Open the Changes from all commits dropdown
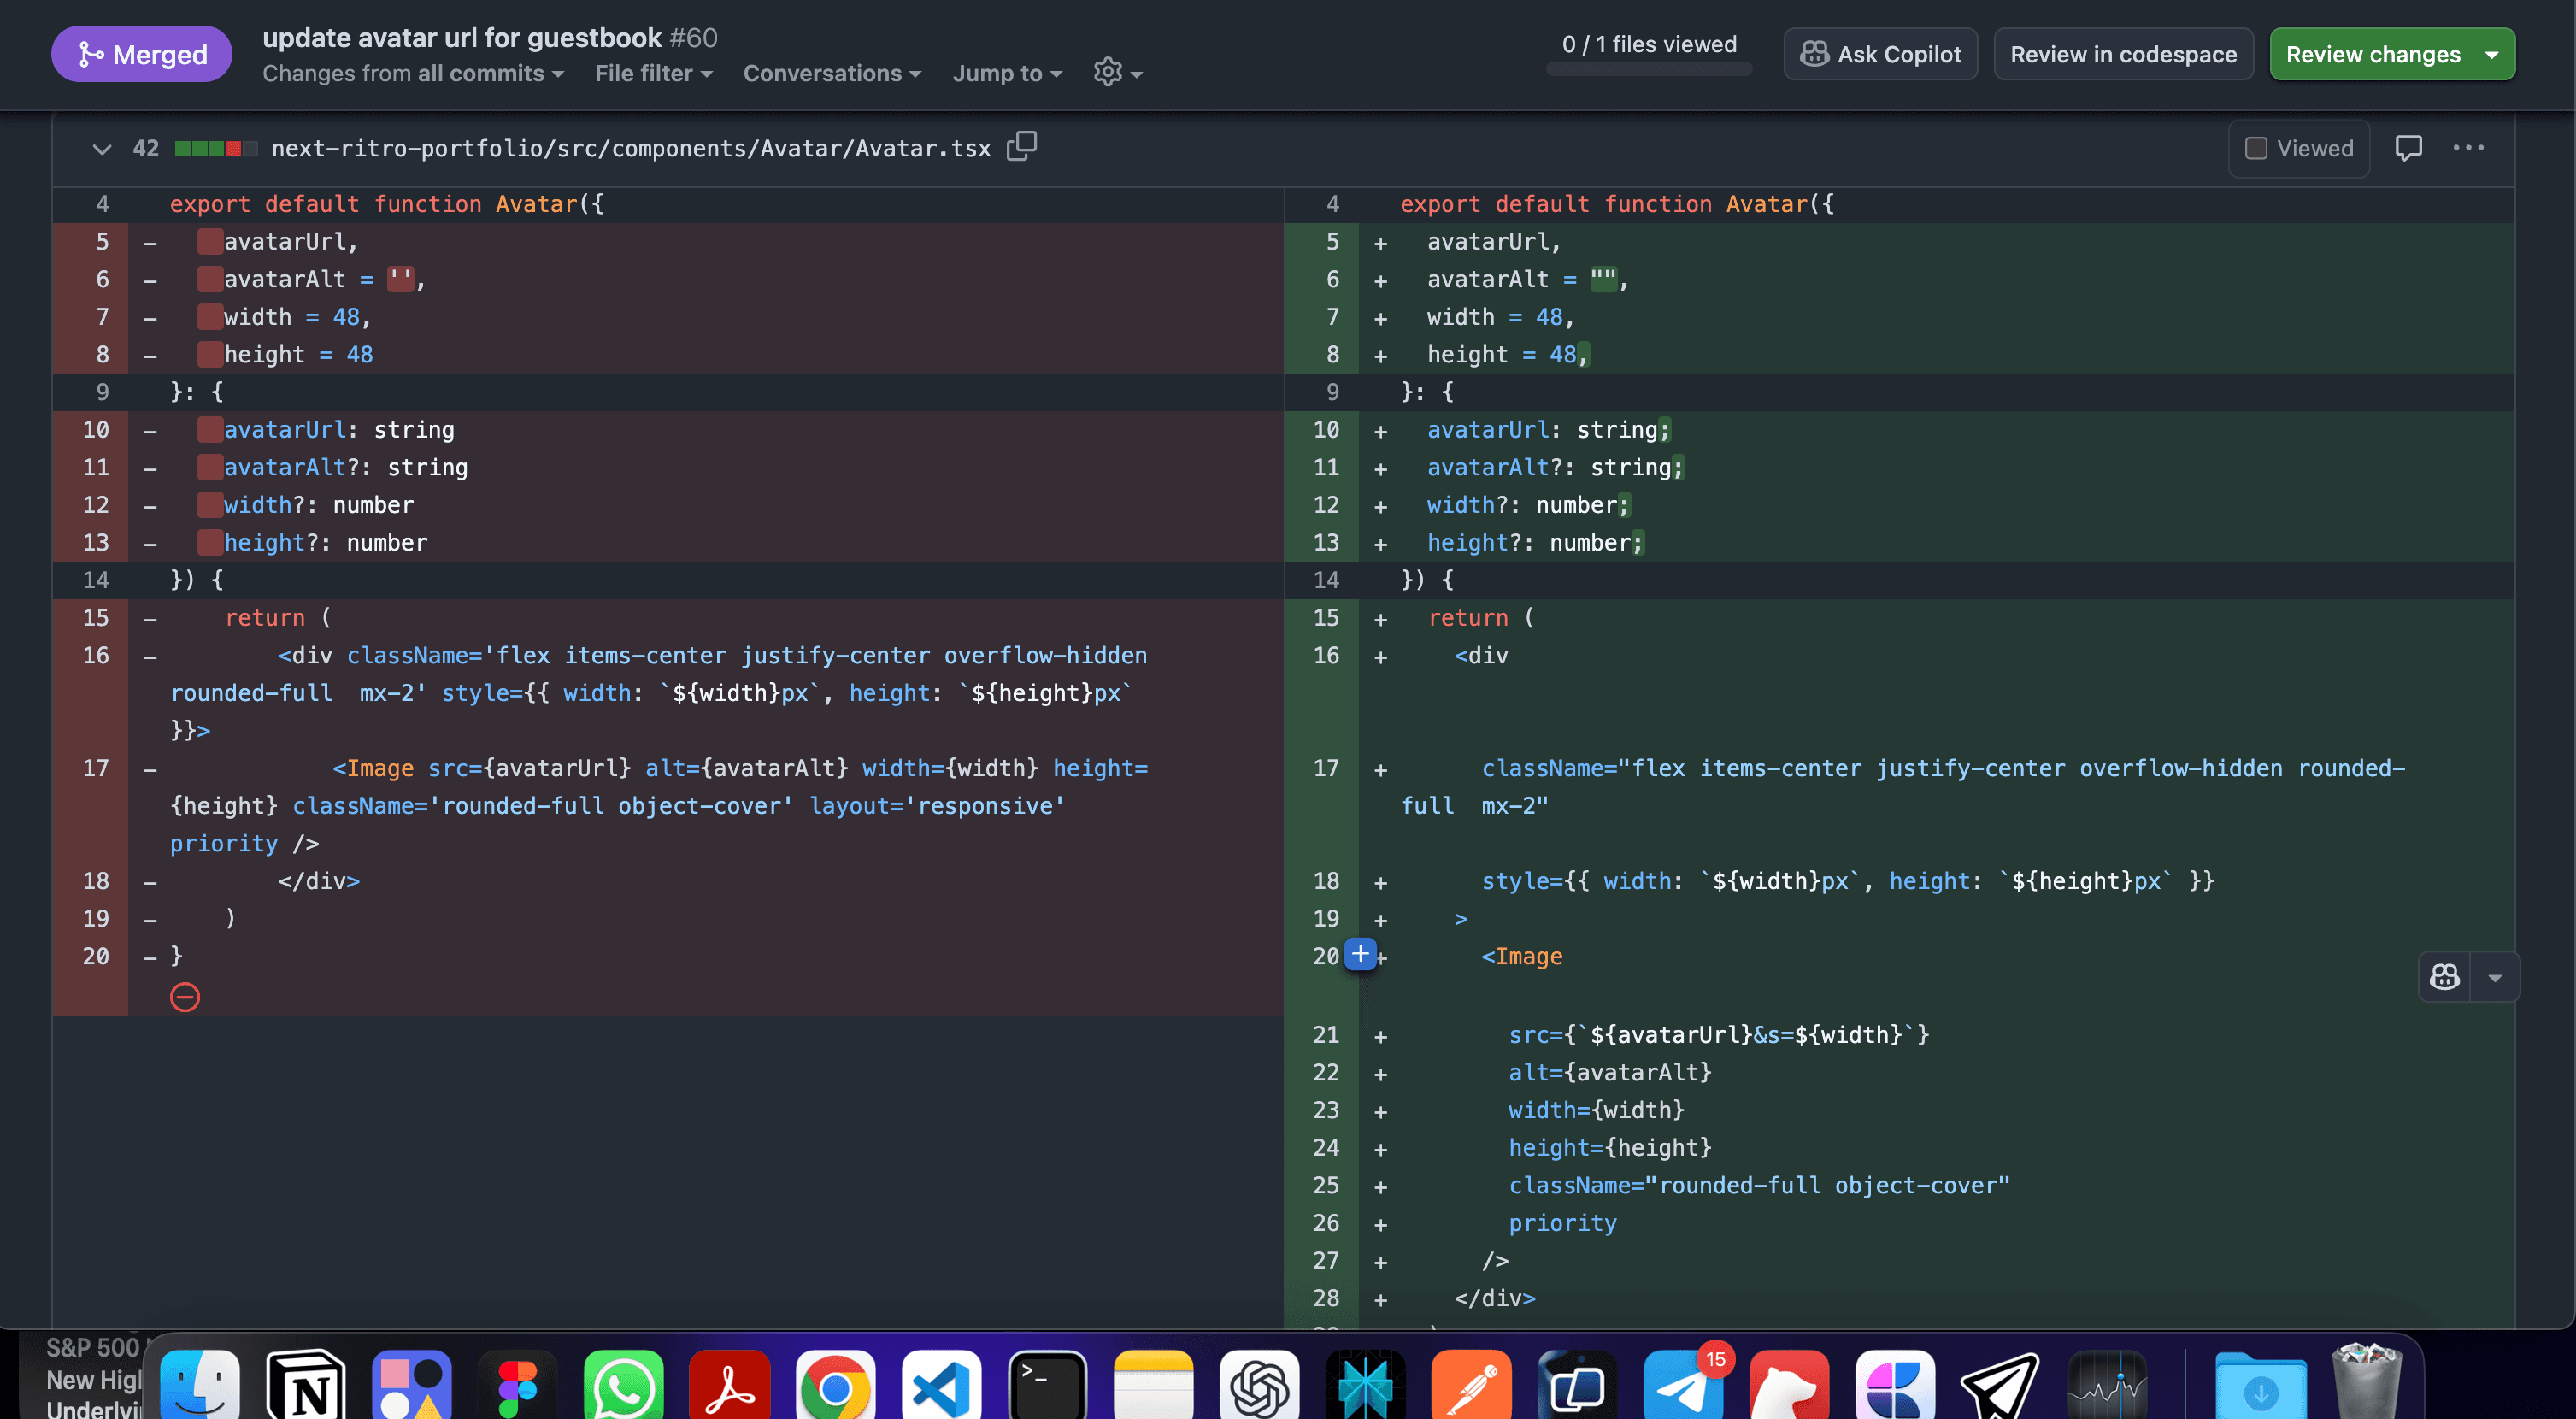Screen dimensions: 2576x1419 point(413,73)
